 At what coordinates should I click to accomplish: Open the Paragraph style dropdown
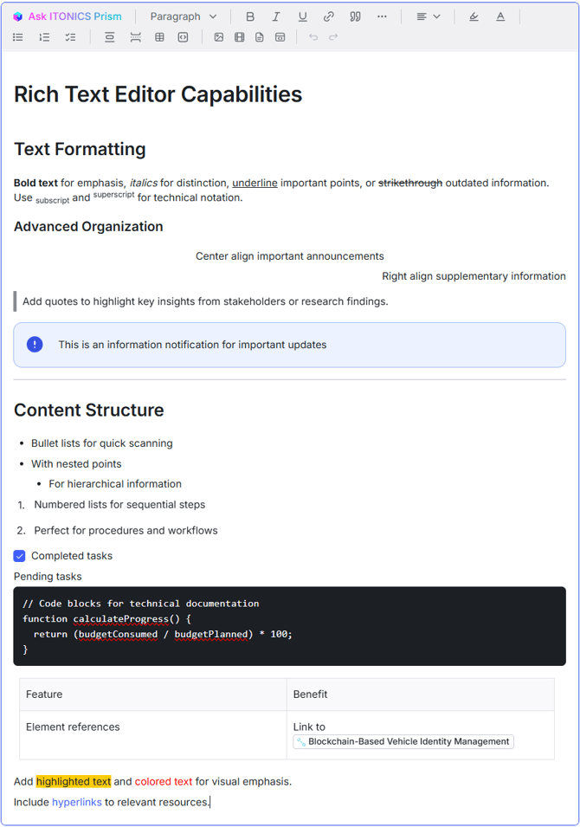click(183, 16)
